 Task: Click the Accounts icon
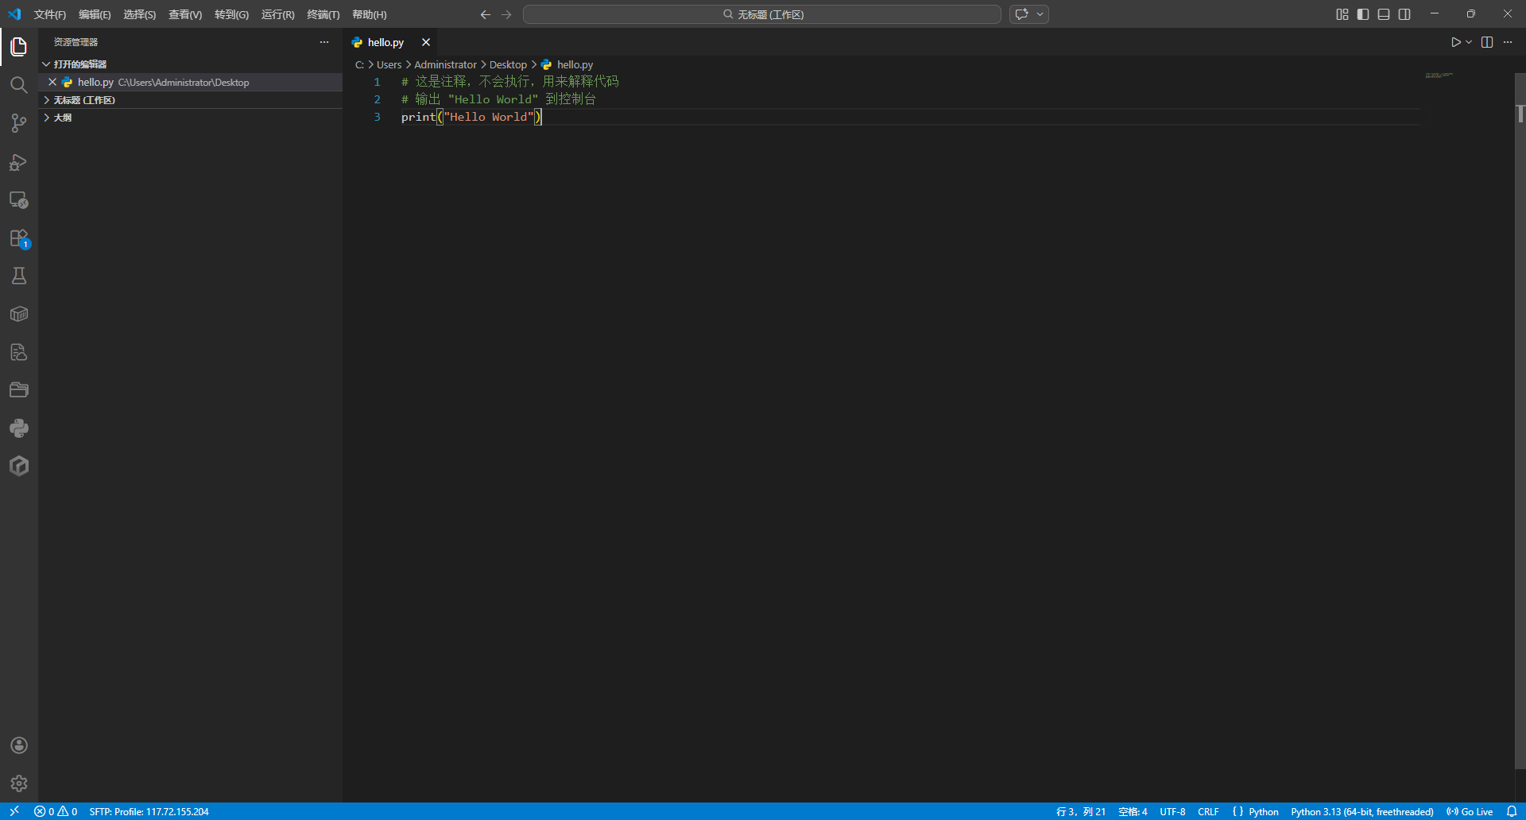19,745
